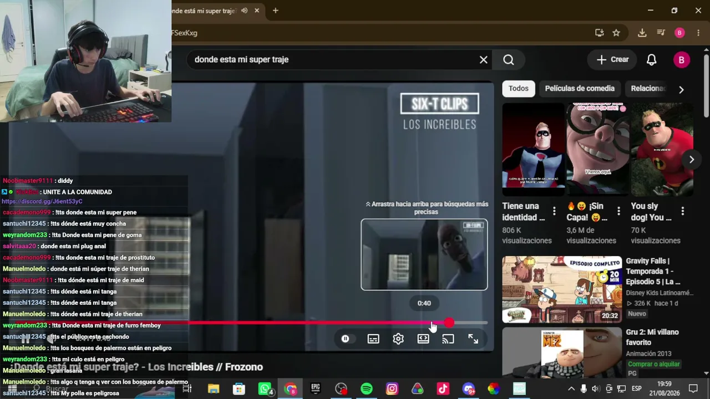Open the '¡Sin Capa!' short thumbnail
This screenshot has height=399, width=710.
coord(598,149)
